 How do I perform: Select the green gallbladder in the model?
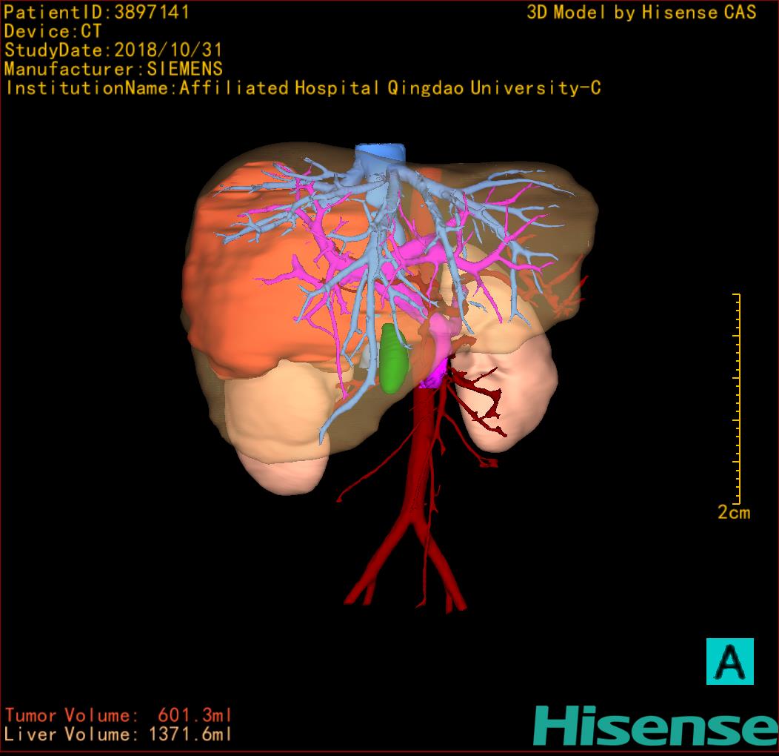tap(393, 358)
